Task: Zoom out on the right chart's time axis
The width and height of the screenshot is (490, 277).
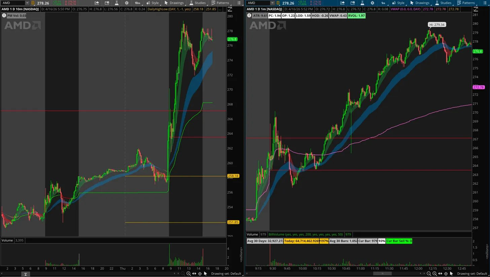Action: [429, 274]
